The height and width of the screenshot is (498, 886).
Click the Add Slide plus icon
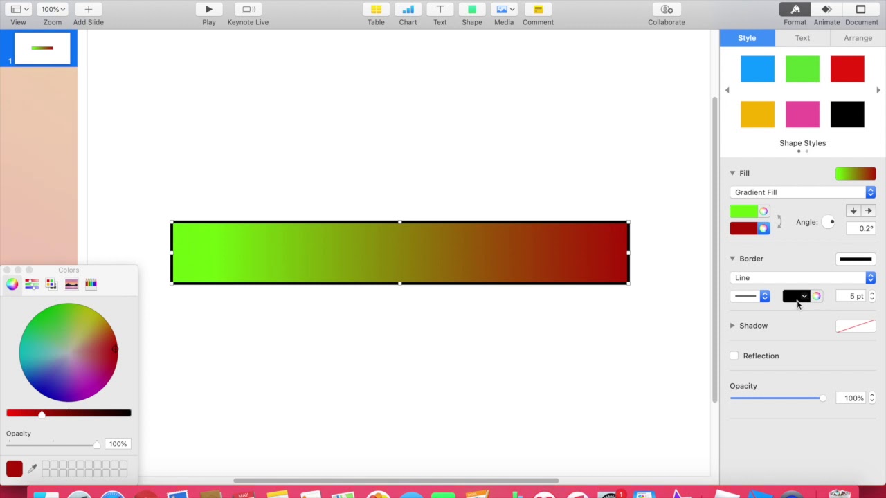88,9
